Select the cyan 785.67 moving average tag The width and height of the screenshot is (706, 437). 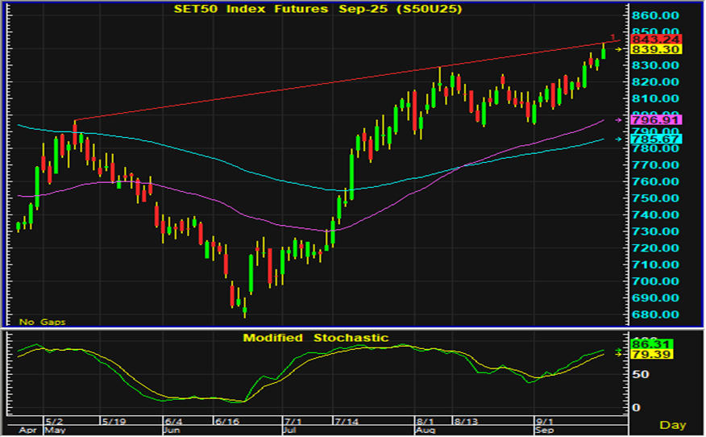(656, 139)
